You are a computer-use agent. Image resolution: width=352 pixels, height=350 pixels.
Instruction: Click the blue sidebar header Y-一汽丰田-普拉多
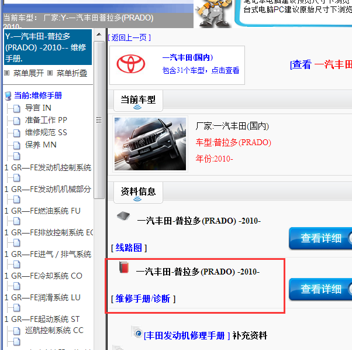click(x=48, y=47)
